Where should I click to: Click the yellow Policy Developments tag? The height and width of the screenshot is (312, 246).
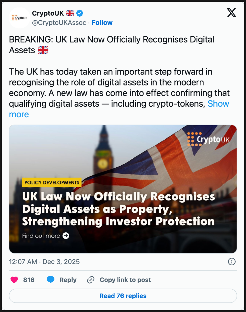(52, 182)
